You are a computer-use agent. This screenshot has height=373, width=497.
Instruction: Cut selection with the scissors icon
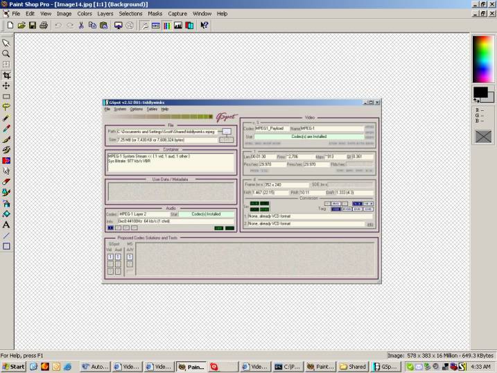[x=81, y=26]
